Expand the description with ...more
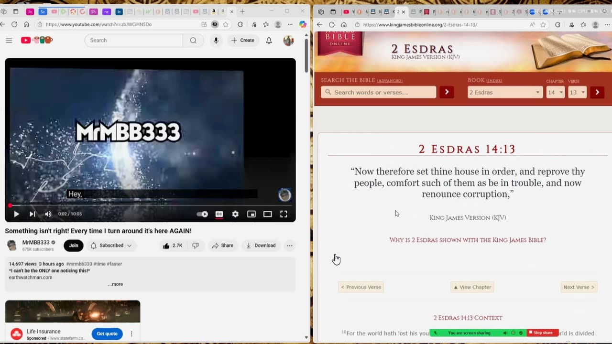 click(x=115, y=284)
